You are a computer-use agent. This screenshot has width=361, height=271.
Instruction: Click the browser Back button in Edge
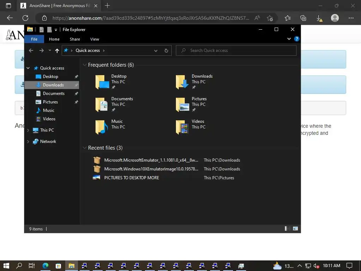(10, 18)
